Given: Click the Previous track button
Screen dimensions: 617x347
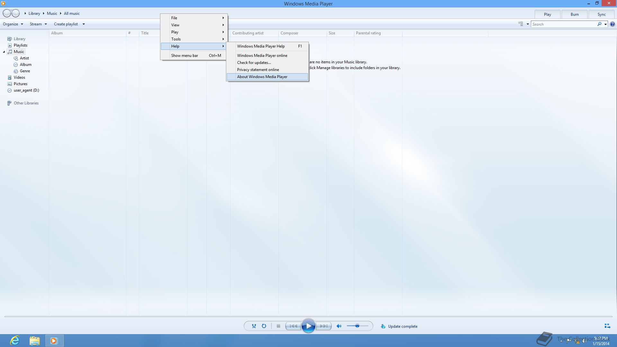Looking at the screenshot, I should pos(293,326).
